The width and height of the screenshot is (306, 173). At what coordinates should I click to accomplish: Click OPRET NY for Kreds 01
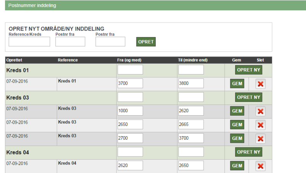pyautogui.click(x=248, y=70)
